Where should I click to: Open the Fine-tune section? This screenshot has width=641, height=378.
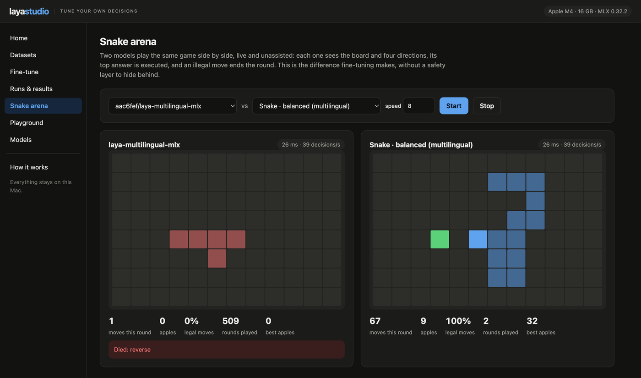[43, 72]
